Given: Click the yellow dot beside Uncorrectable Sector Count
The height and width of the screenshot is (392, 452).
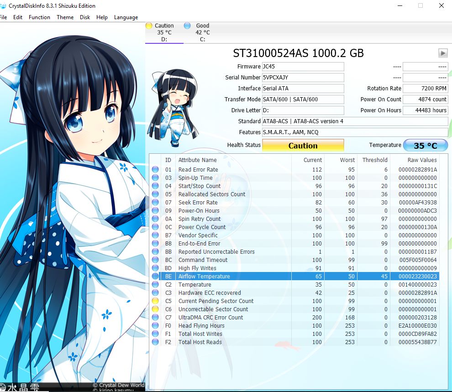Looking at the screenshot, I should [155, 309].
